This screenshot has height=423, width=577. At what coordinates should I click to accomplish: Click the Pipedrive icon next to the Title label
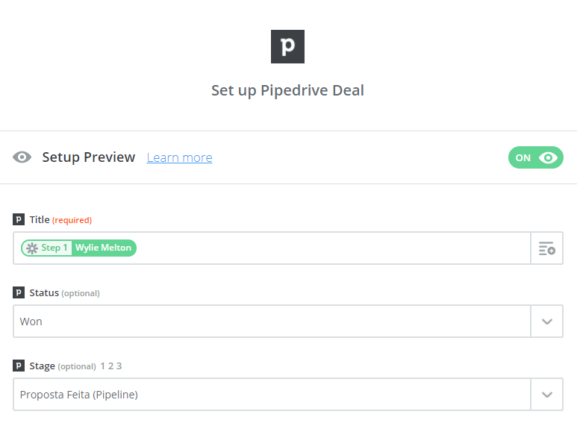19,220
